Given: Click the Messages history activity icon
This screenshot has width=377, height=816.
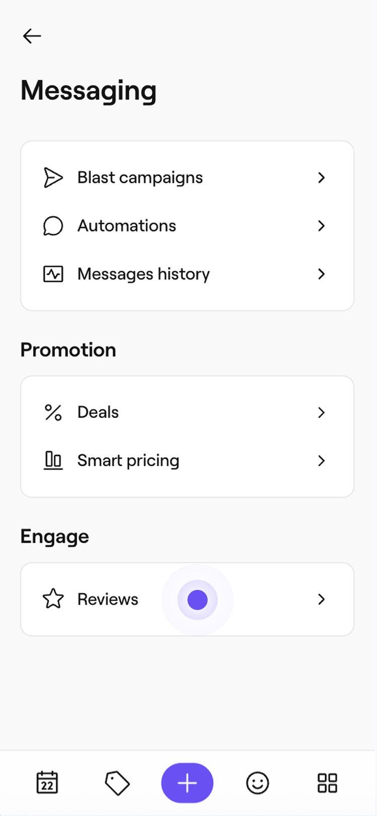Looking at the screenshot, I should tap(53, 274).
